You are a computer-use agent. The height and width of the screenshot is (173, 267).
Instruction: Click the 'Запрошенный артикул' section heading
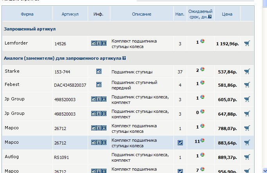(30, 29)
